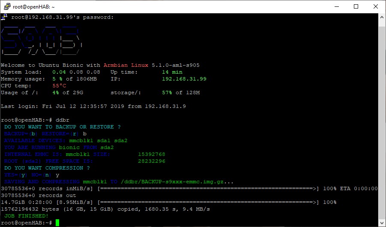
Task: Click last login source '192.168.31.9'
Action: pyautogui.click(x=165, y=106)
